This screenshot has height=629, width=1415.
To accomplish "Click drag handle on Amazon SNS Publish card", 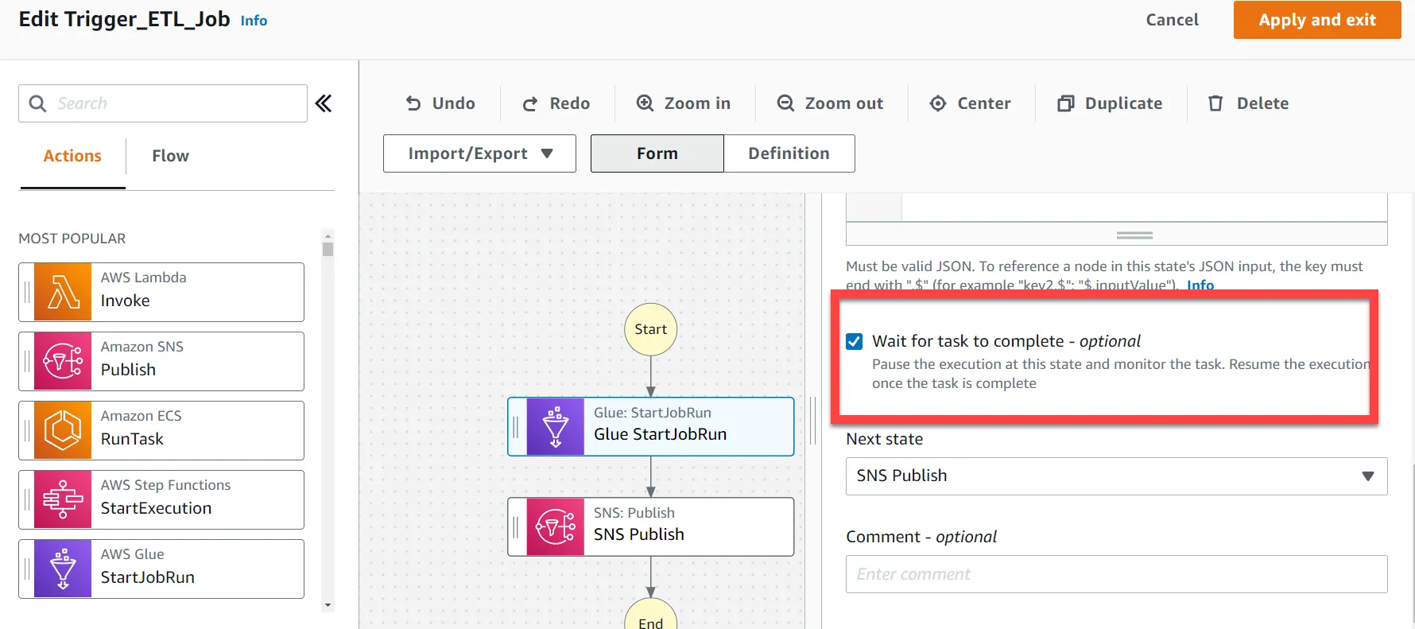I will click(x=27, y=361).
